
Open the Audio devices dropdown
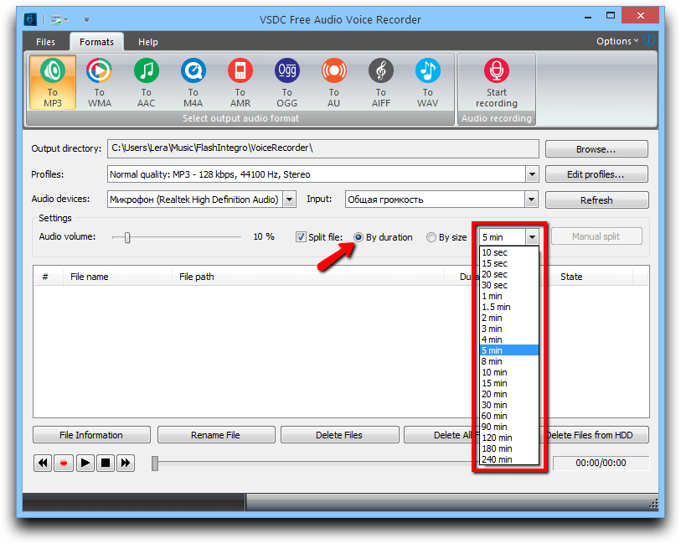289,199
